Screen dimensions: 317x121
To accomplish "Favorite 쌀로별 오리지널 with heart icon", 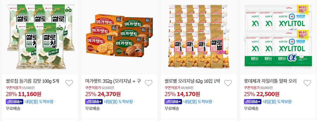I will tap(228, 83).
